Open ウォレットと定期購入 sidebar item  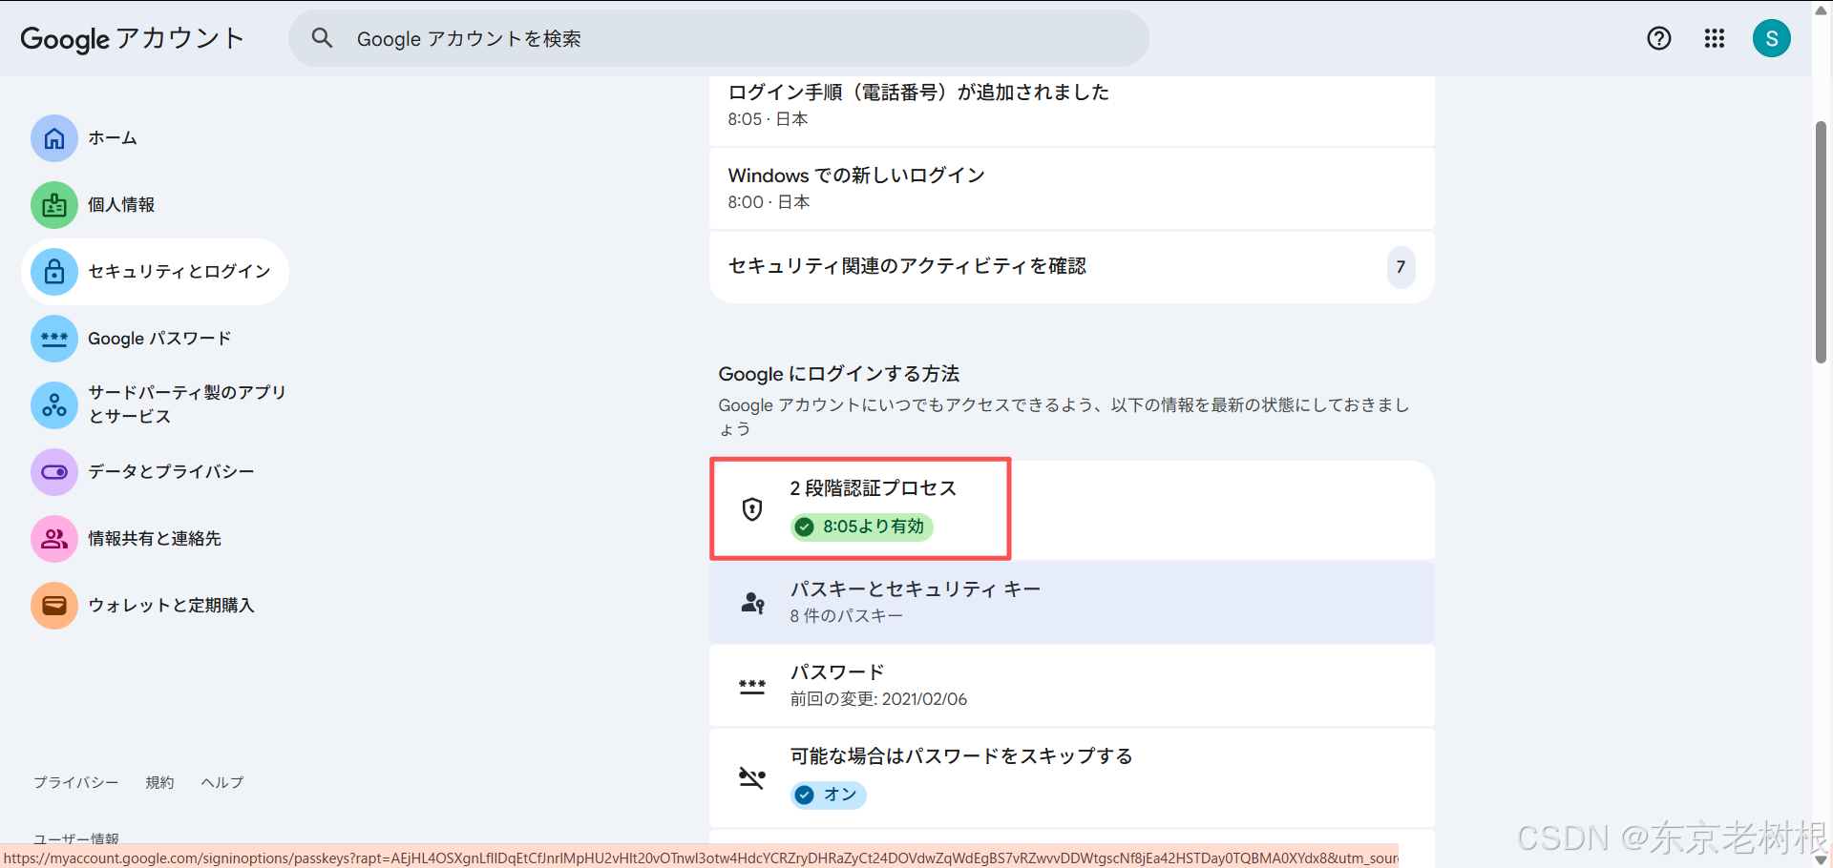pyautogui.click(x=155, y=606)
